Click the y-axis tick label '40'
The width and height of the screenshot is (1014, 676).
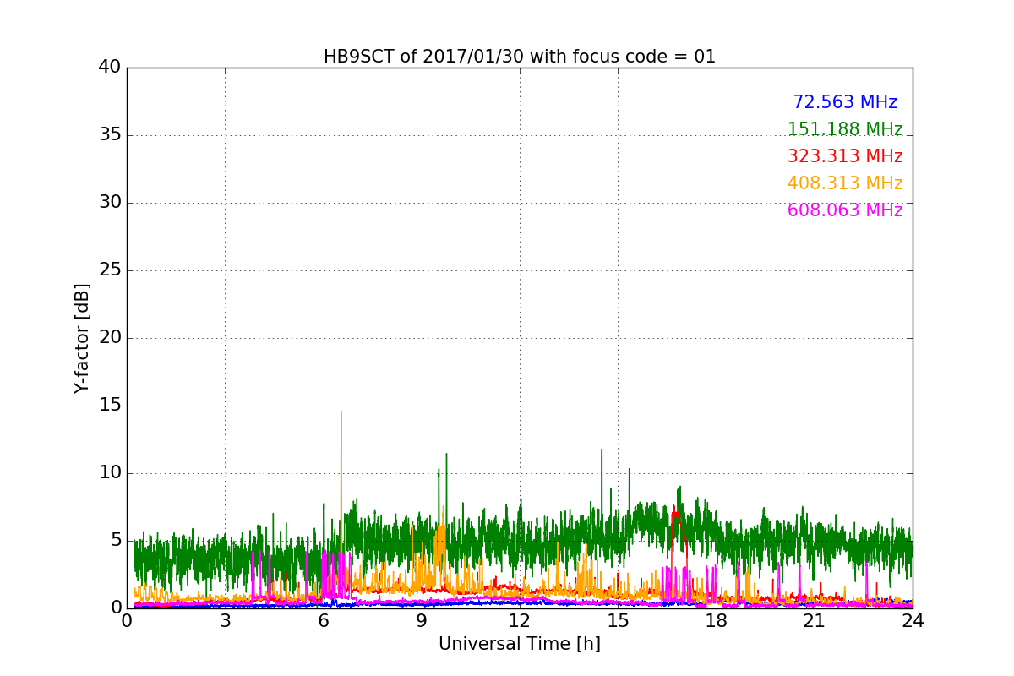110,68
